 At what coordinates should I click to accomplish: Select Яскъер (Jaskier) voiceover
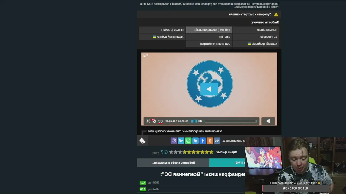[x=162, y=30]
